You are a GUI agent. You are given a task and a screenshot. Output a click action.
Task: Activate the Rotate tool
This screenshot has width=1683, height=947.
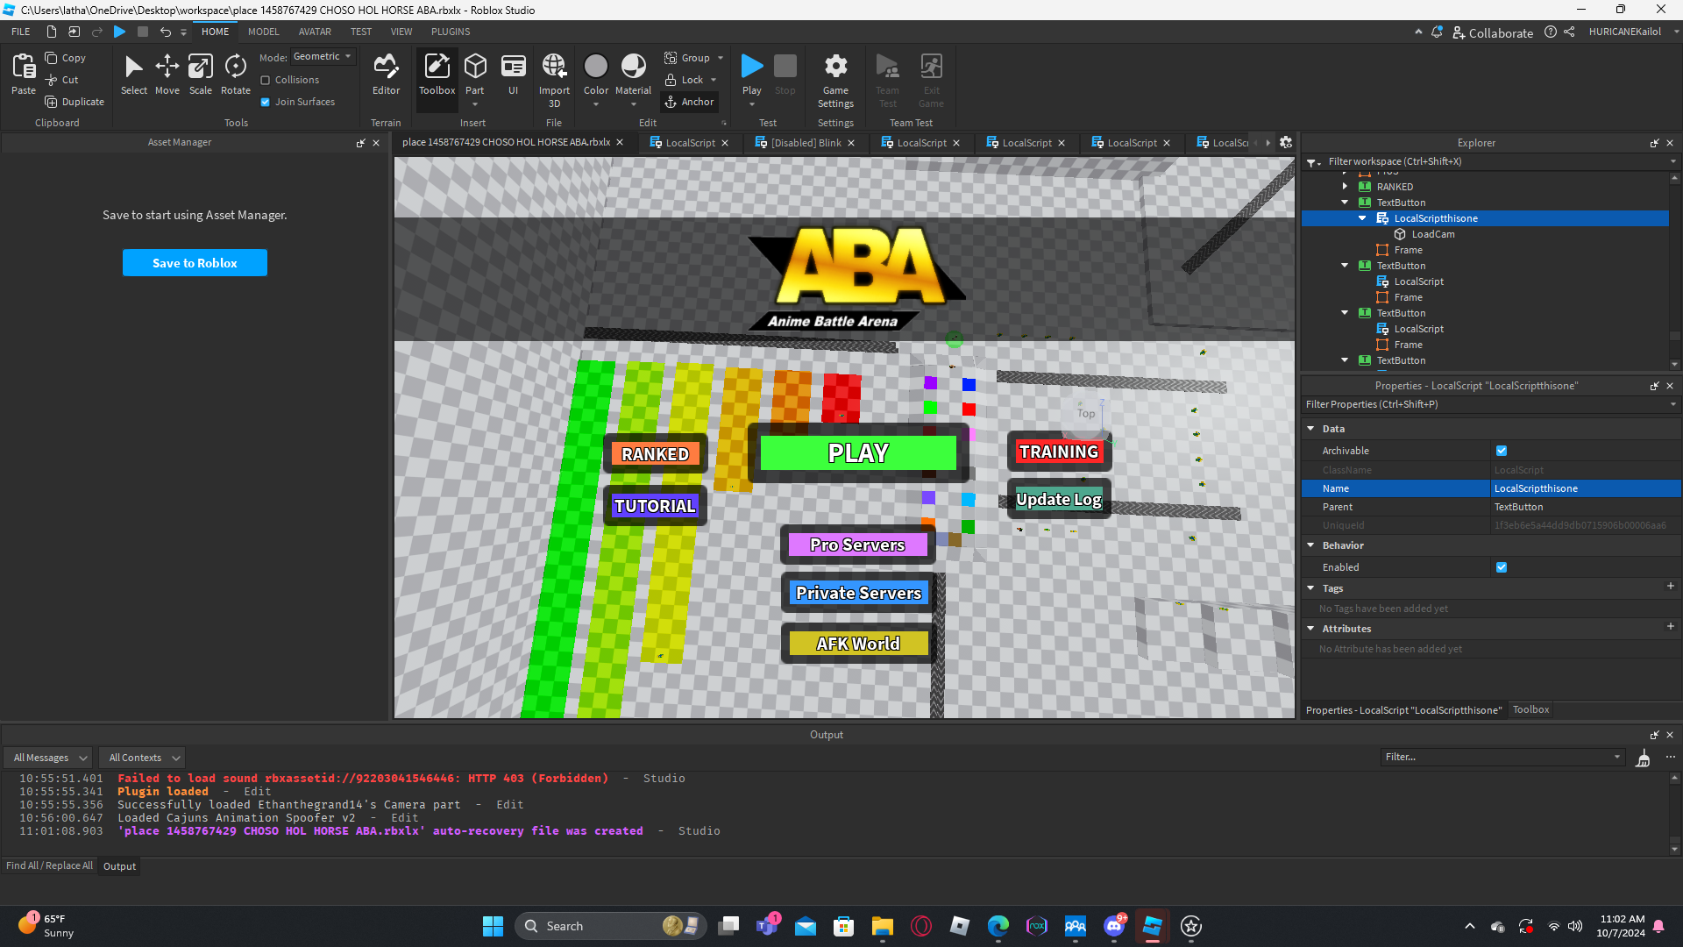pyautogui.click(x=235, y=75)
